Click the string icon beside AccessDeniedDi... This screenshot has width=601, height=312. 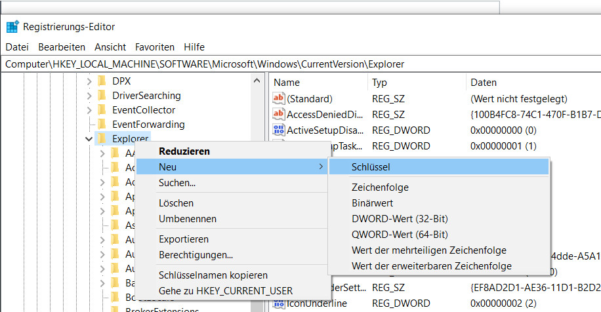[279, 115]
